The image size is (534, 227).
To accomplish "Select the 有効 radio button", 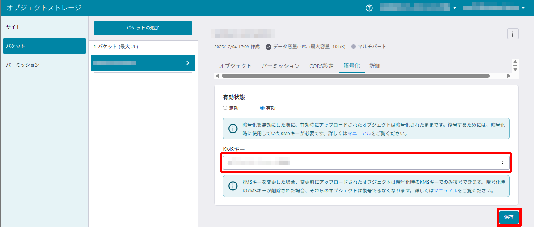I will tap(263, 108).
